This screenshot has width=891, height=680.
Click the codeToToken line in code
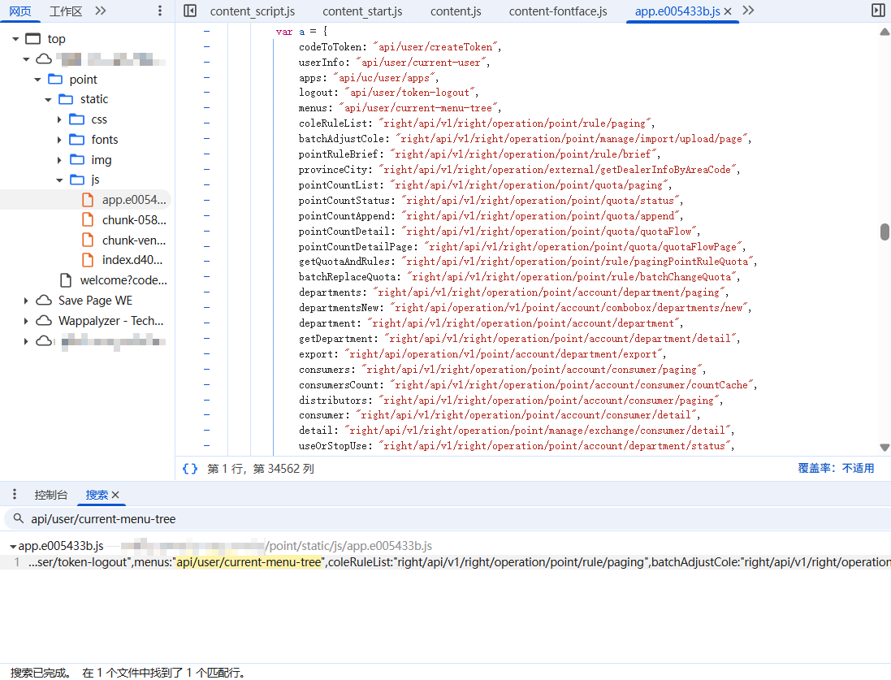(400, 47)
